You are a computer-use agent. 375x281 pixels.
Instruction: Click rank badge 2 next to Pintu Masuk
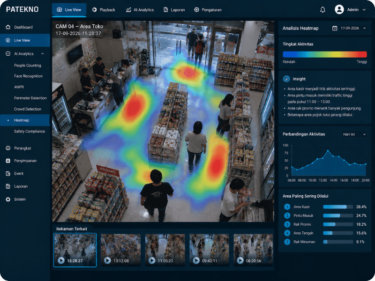[x=287, y=215]
